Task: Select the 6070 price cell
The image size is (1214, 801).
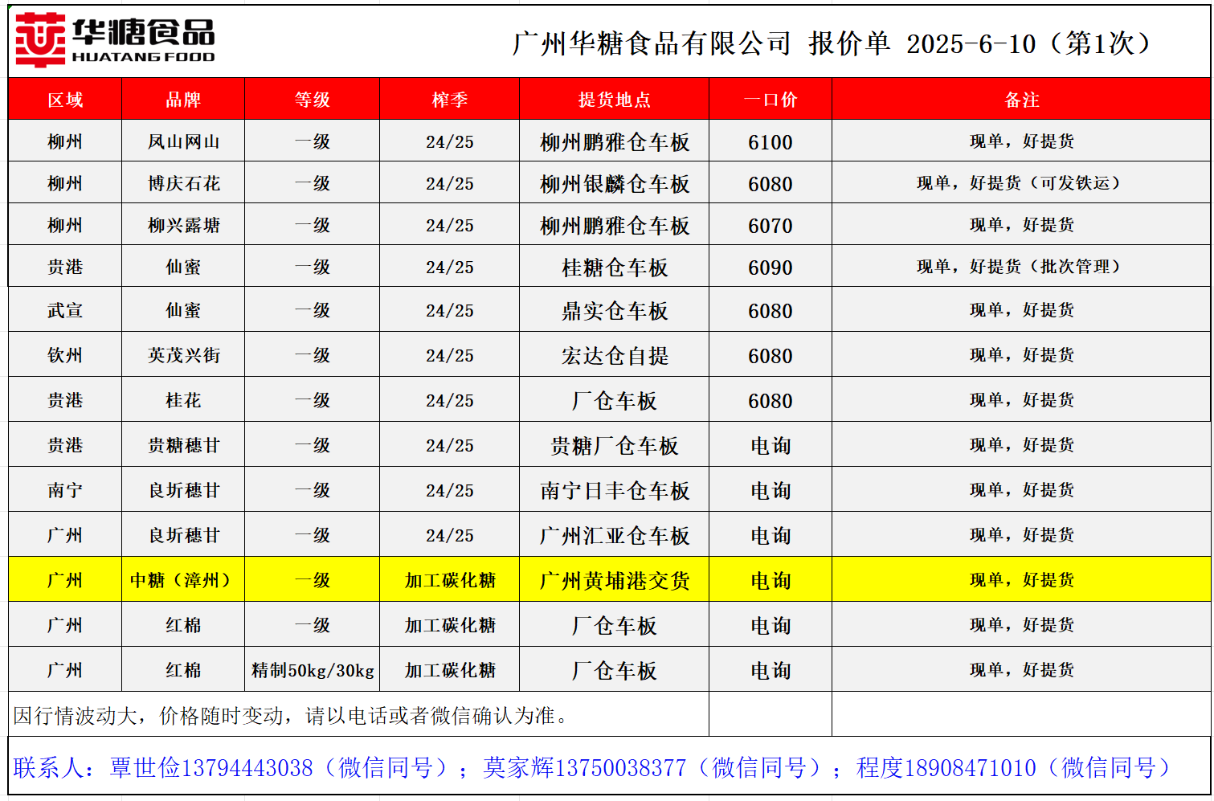Action: [770, 226]
